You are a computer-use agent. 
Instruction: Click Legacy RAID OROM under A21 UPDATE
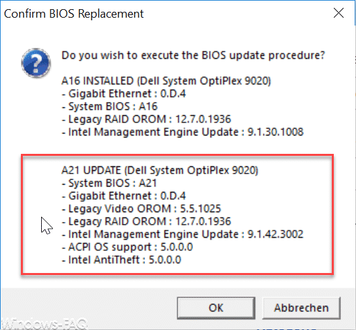[x=146, y=221]
